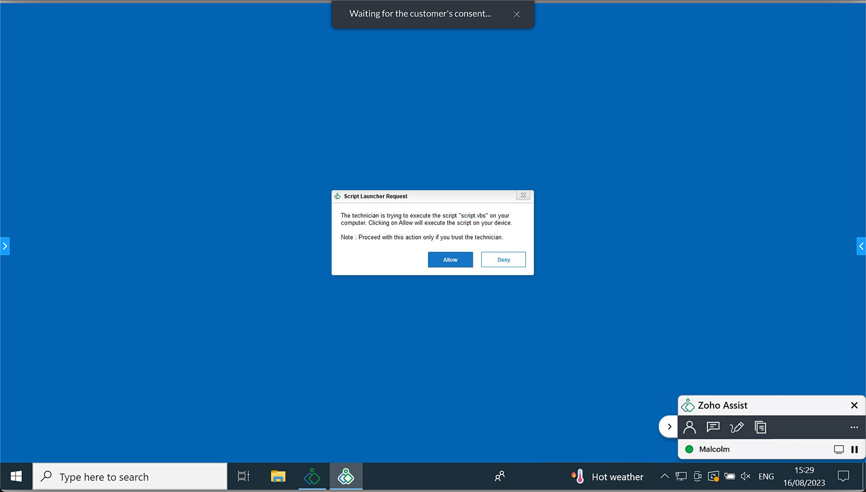Open the participants list in Zoho Assist
The height and width of the screenshot is (492, 866).
click(x=690, y=427)
